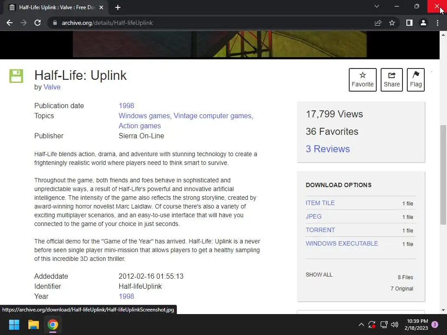Click the 'Sierra On-Line' publisher text
The height and width of the screenshot is (335, 447).
click(x=141, y=136)
